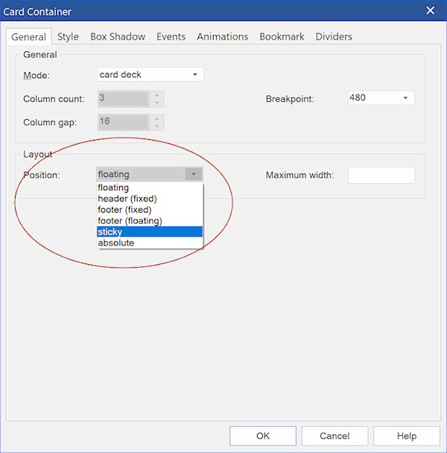Click inside the Maximum width field
This screenshot has height=453, width=447.
point(381,176)
